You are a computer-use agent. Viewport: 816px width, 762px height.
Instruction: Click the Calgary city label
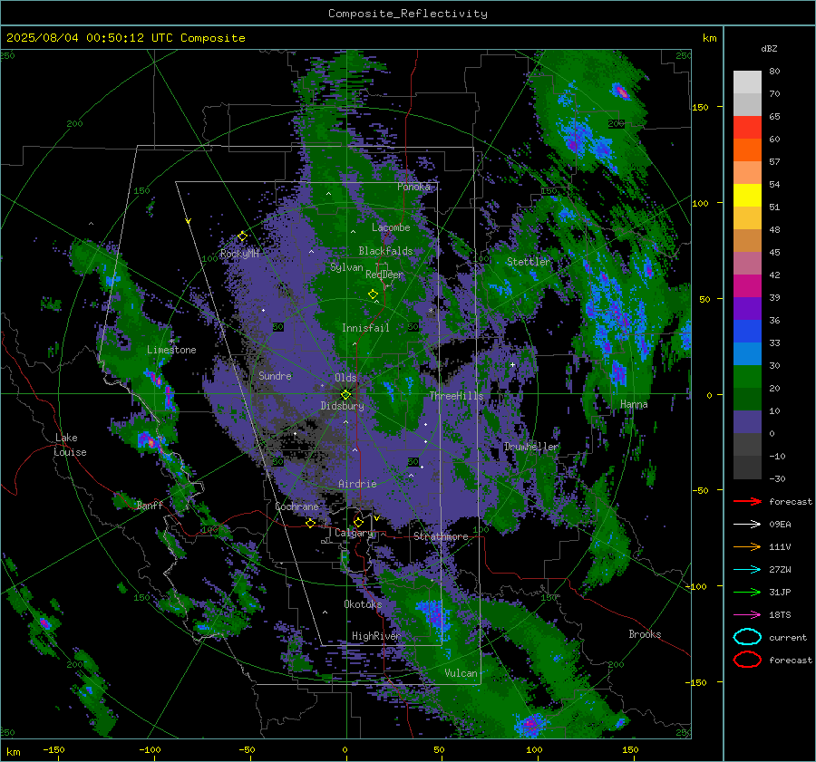(354, 533)
